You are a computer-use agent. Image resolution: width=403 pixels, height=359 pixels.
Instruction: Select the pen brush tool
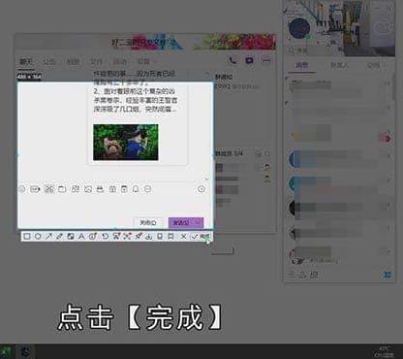pos(59,237)
